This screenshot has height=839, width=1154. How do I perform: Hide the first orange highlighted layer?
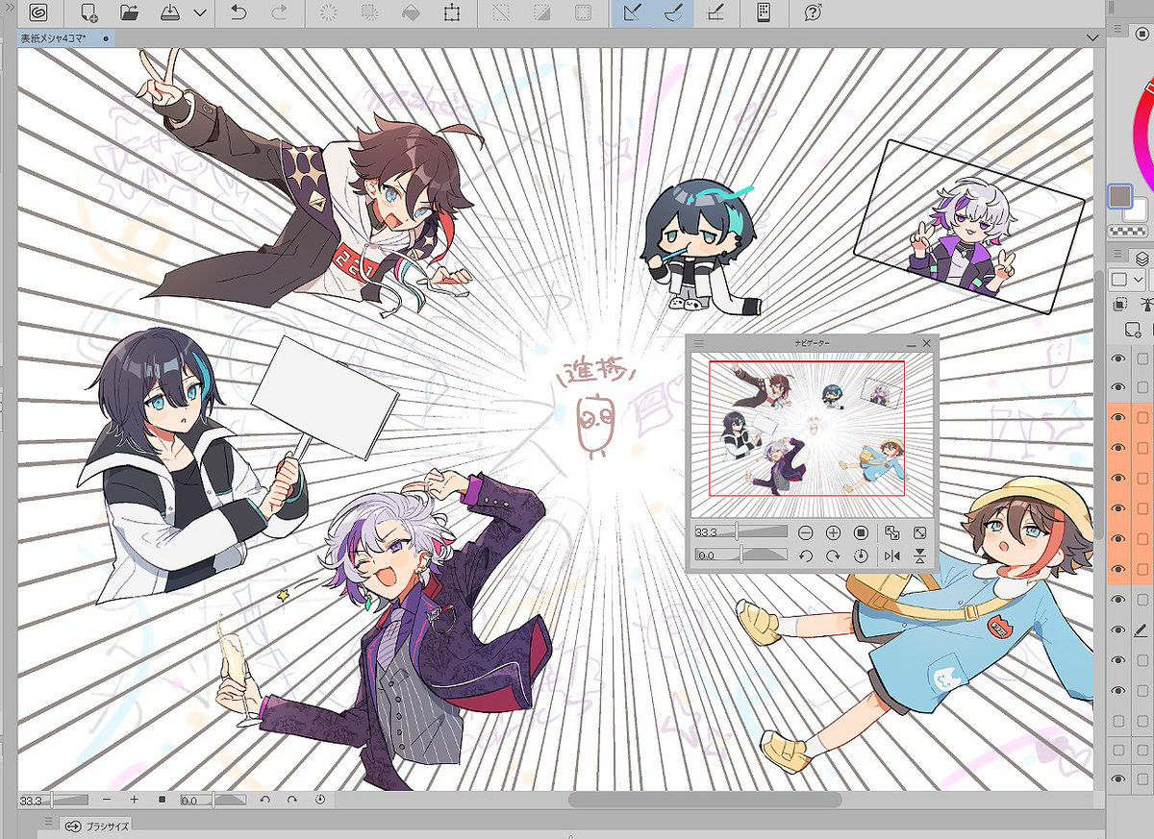pyautogui.click(x=1118, y=418)
